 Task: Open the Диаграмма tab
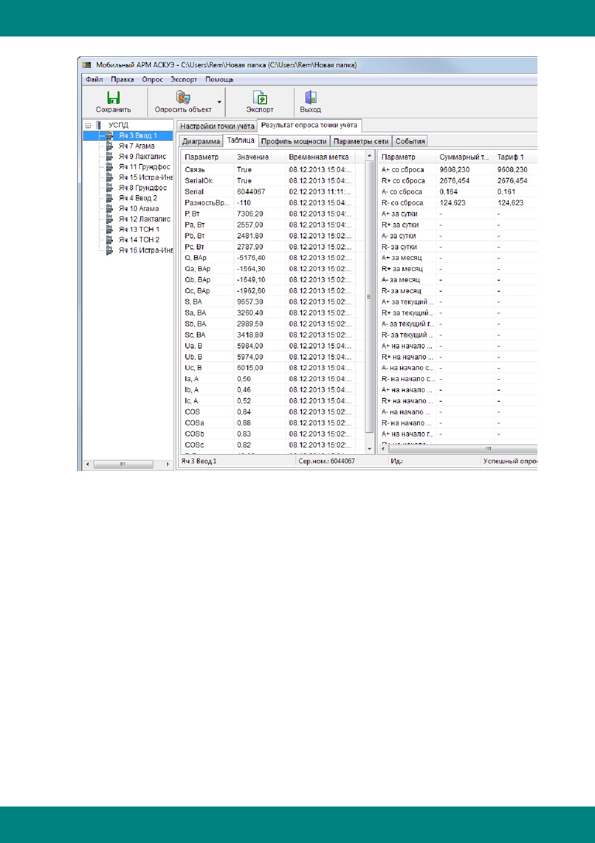[201, 141]
